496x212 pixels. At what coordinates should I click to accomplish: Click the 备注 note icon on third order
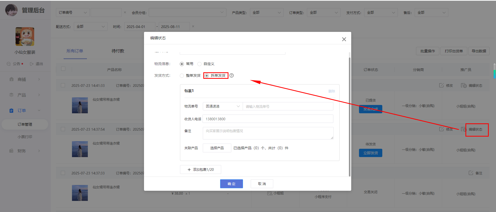[x=471, y=173]
